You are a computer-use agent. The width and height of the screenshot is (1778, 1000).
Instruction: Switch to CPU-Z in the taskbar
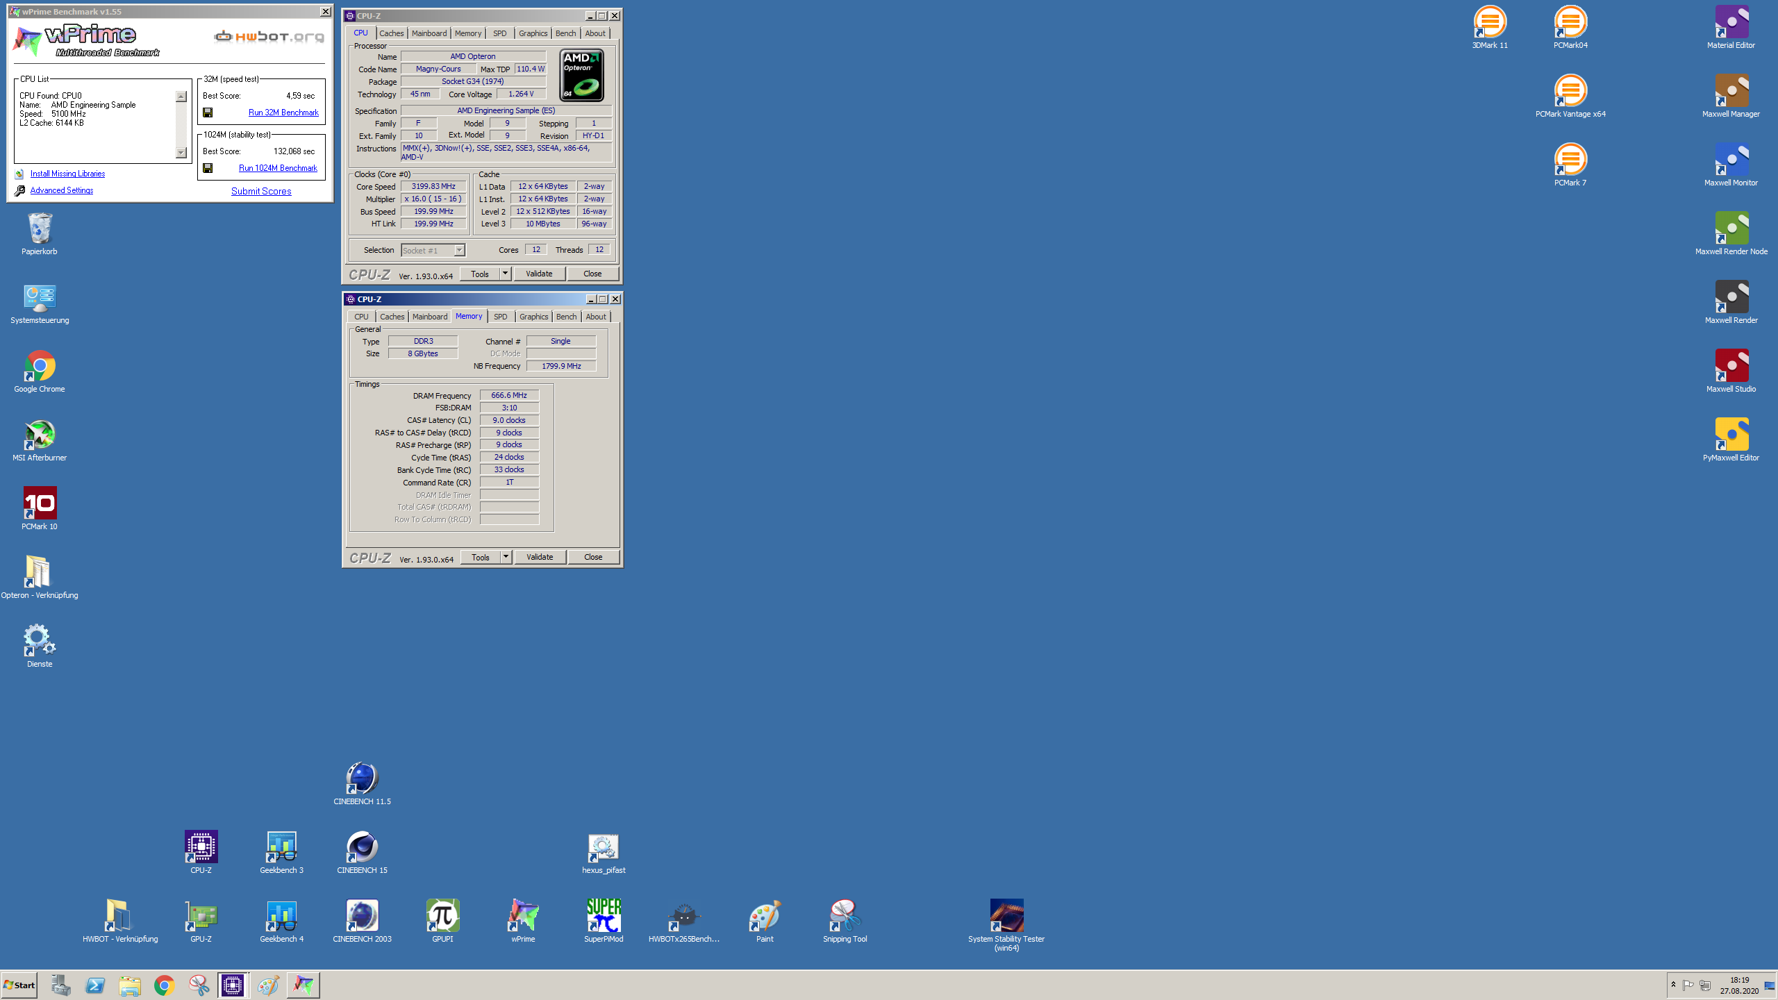pos(233,985)
